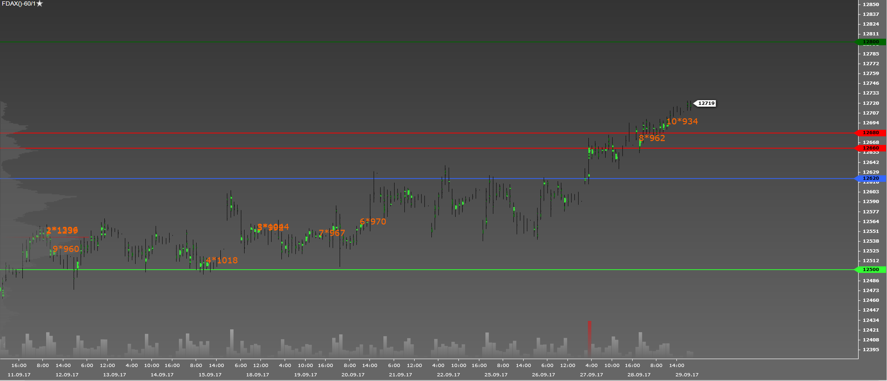Click the orange 6*970 annotation

[x=373, y=222]
